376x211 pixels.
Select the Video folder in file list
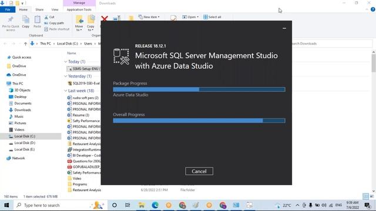(75, 178)
